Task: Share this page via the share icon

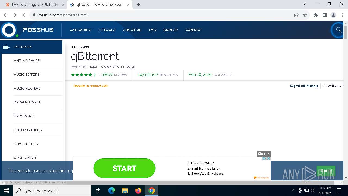Action: 296,15
